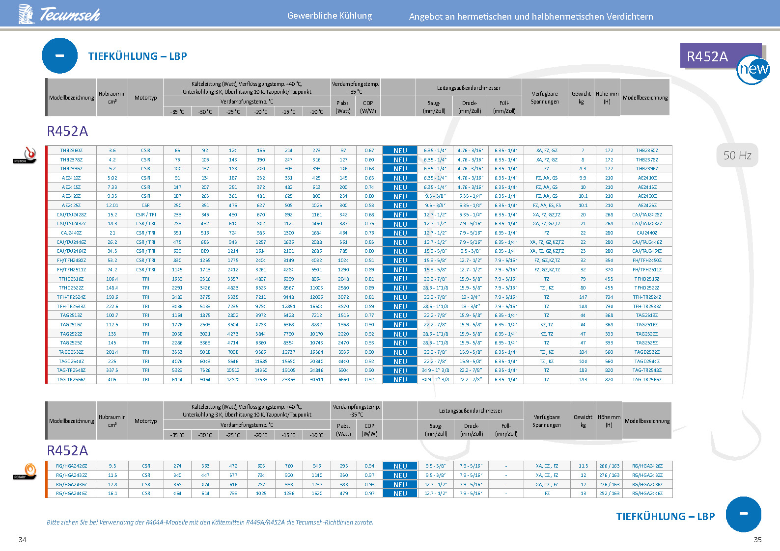Click page number 35
This screenshot has height=551, width=780.
coord(757,540)
